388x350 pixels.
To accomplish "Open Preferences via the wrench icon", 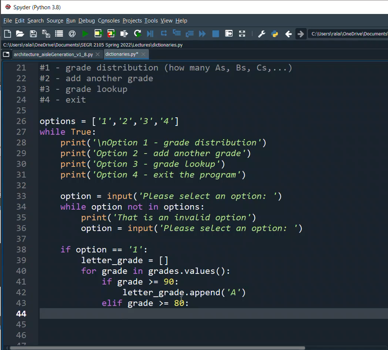I will coord(262,34).
